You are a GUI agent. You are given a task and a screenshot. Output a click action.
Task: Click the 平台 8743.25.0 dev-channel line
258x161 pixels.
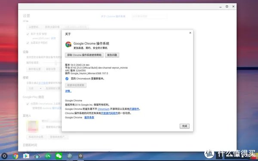96,68
